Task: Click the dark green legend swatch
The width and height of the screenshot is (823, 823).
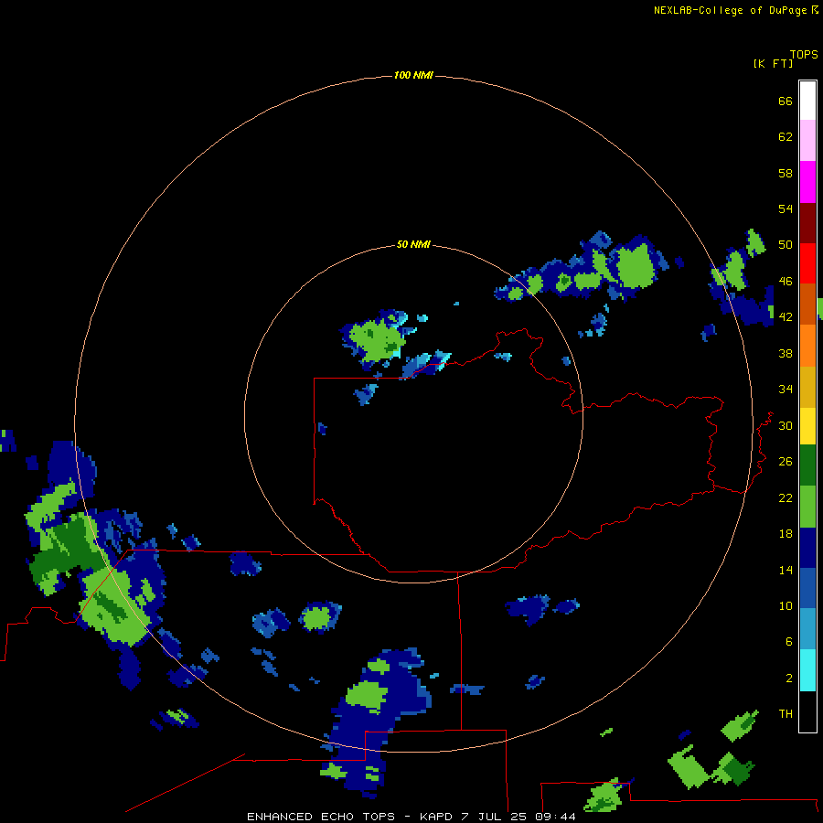Action: point(807,465)
